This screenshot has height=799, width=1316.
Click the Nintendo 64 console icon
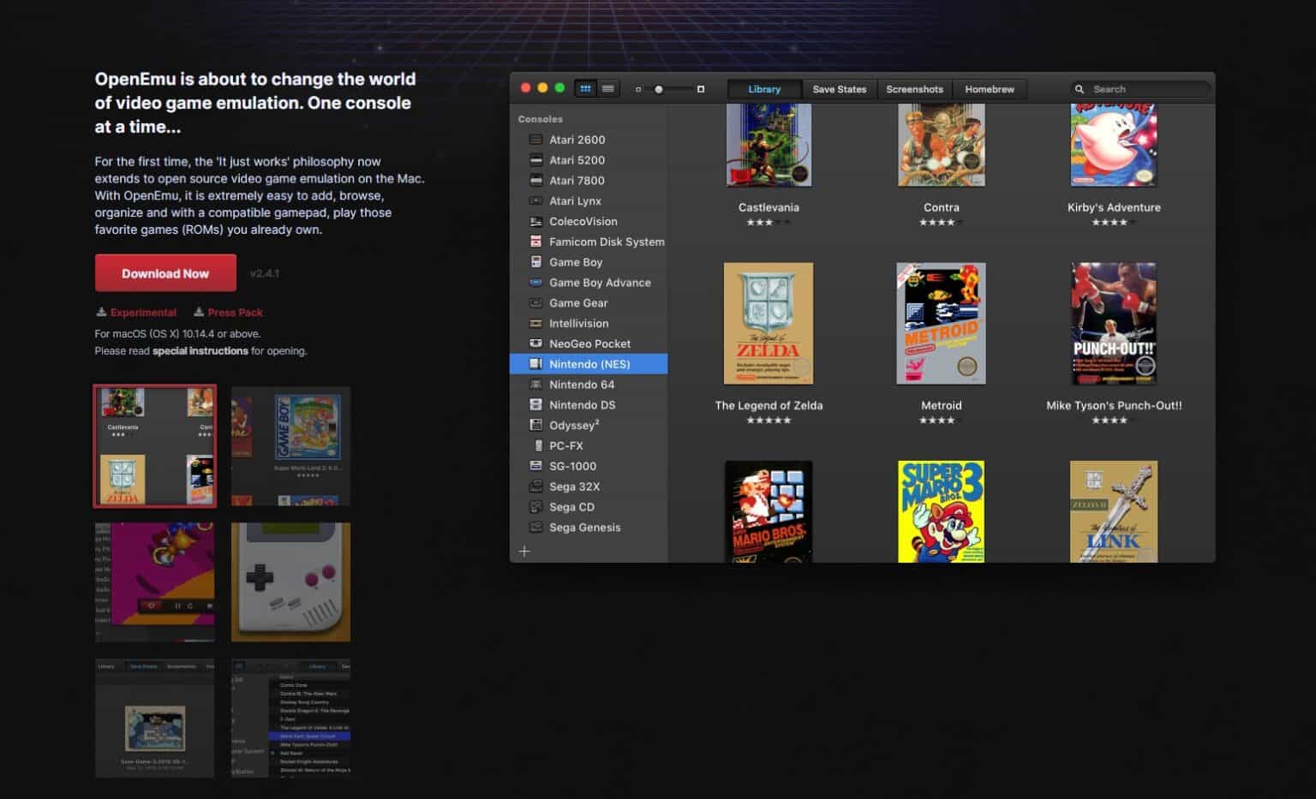tap(535, 385)
